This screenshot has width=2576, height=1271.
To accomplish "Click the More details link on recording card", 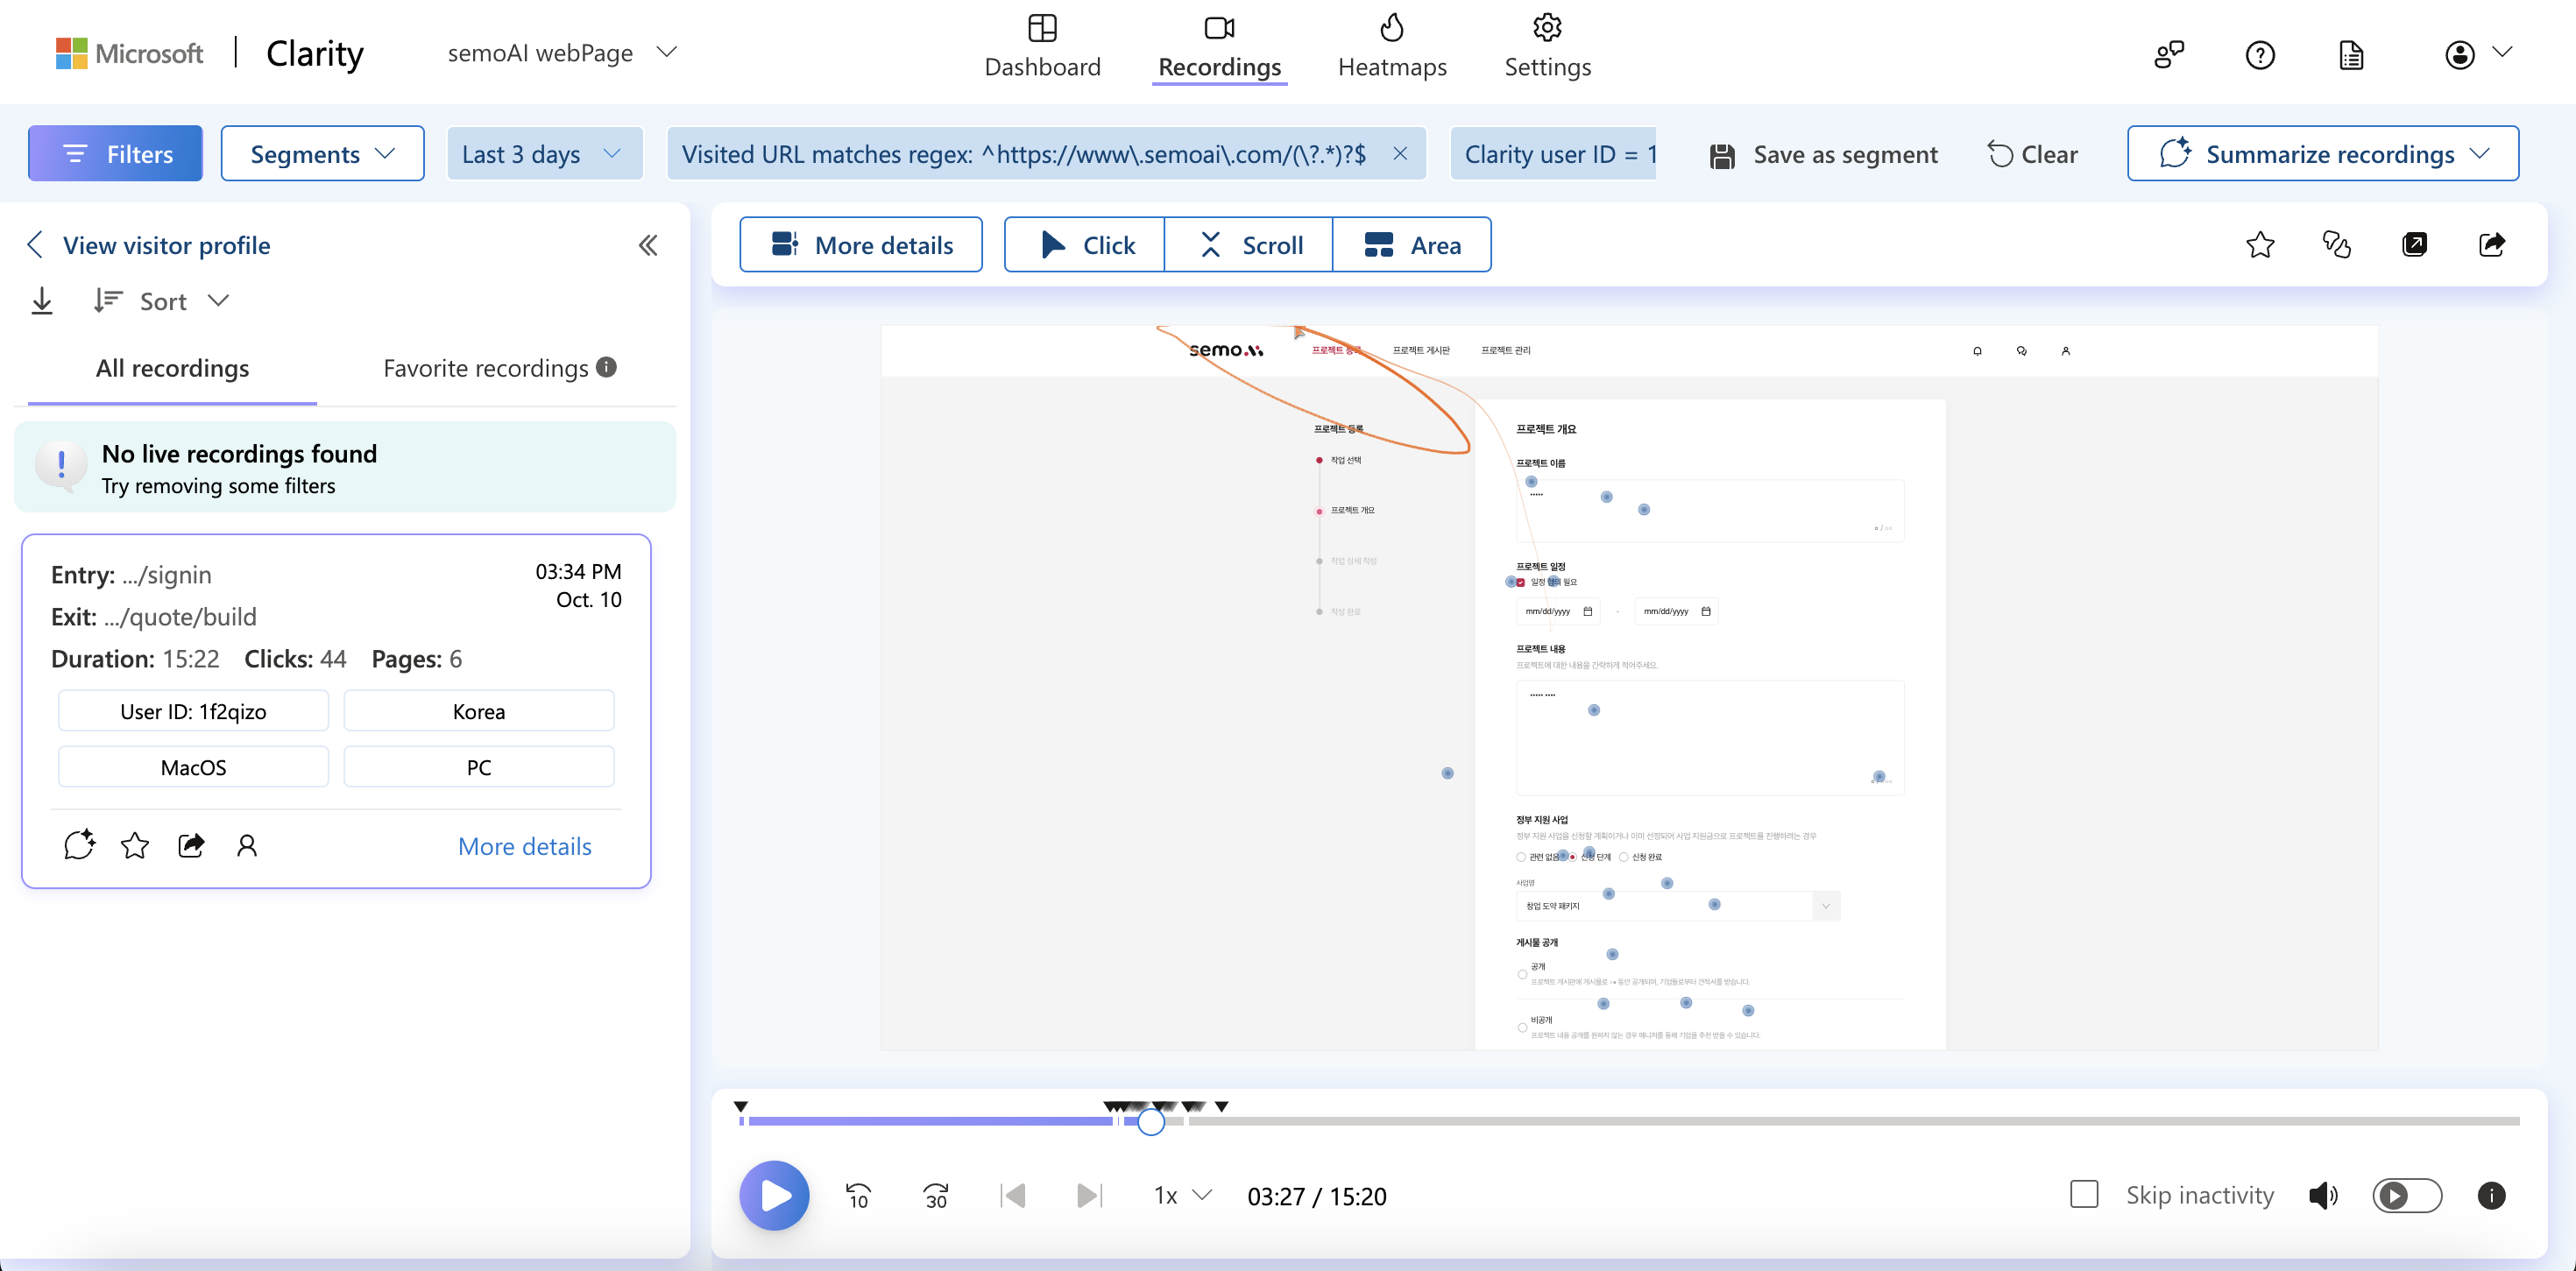I will click(524, 847).
